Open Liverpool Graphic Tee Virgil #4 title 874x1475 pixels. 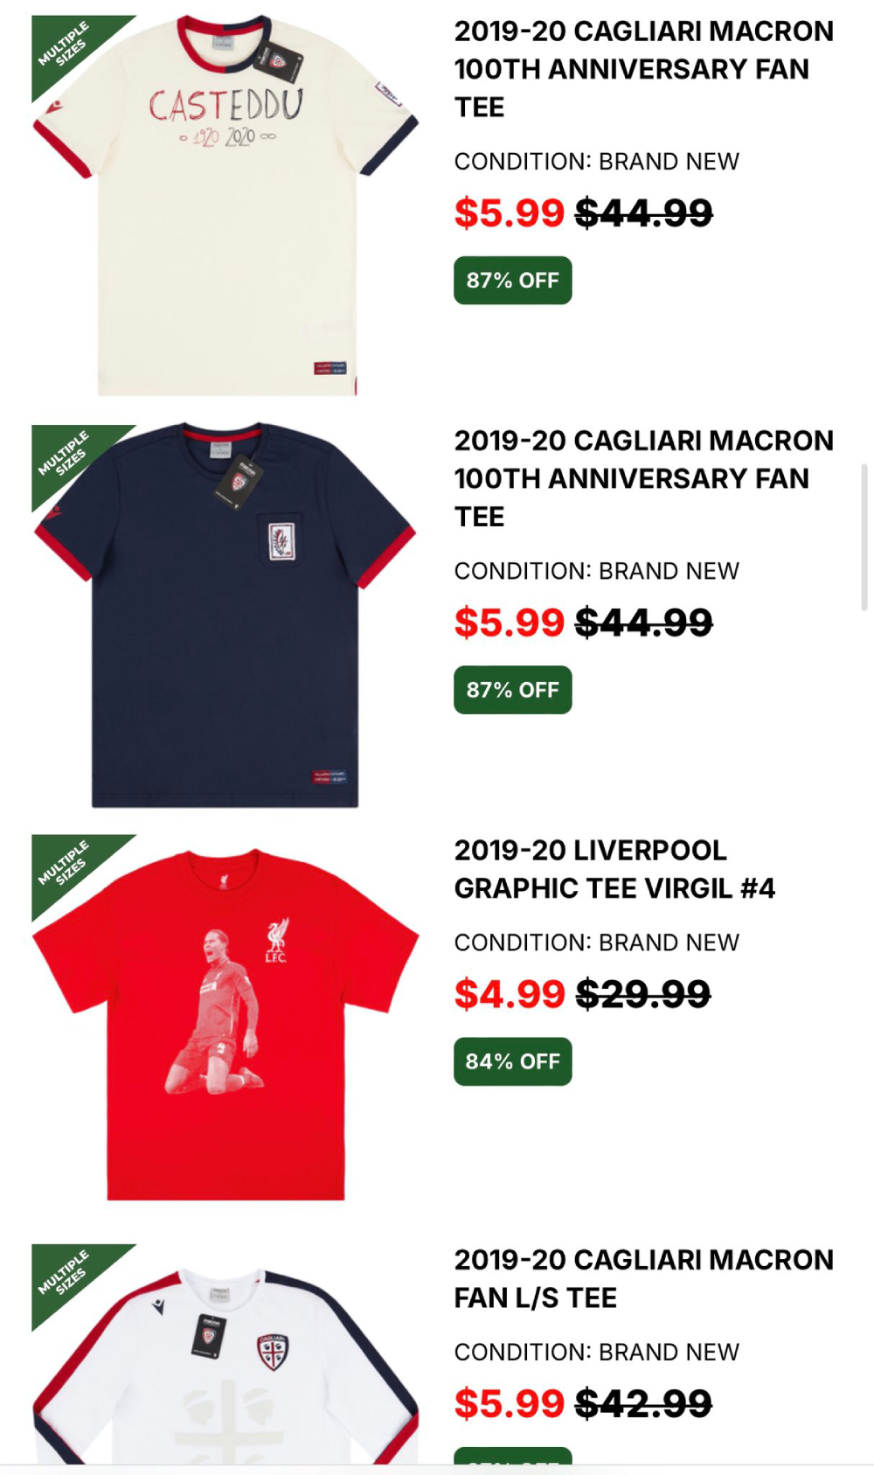click(x=614, y=869)
